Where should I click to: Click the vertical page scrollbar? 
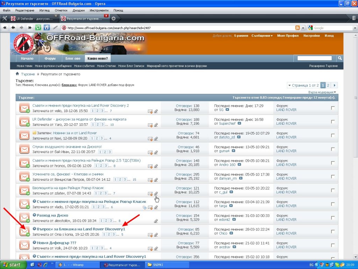[355, 98]
